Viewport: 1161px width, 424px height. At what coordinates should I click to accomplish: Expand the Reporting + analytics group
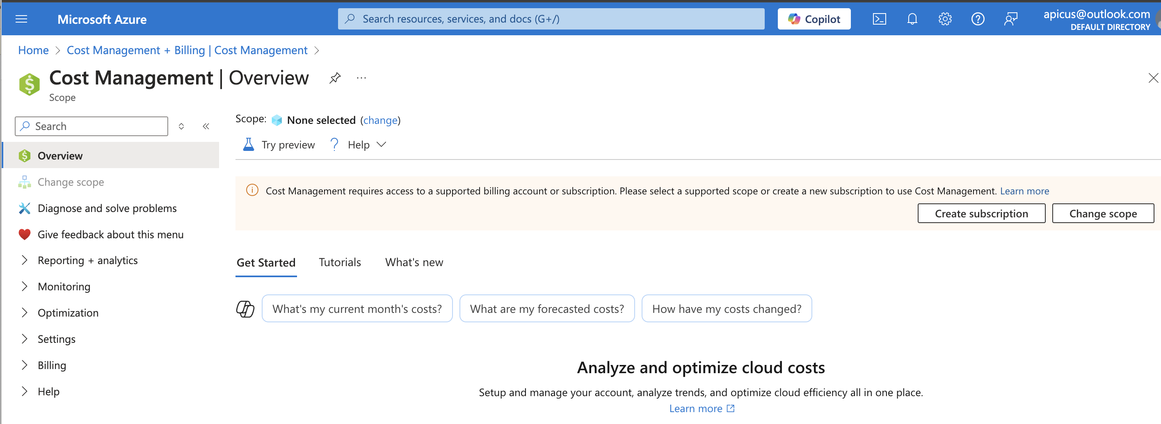click(x=25, y=260)
